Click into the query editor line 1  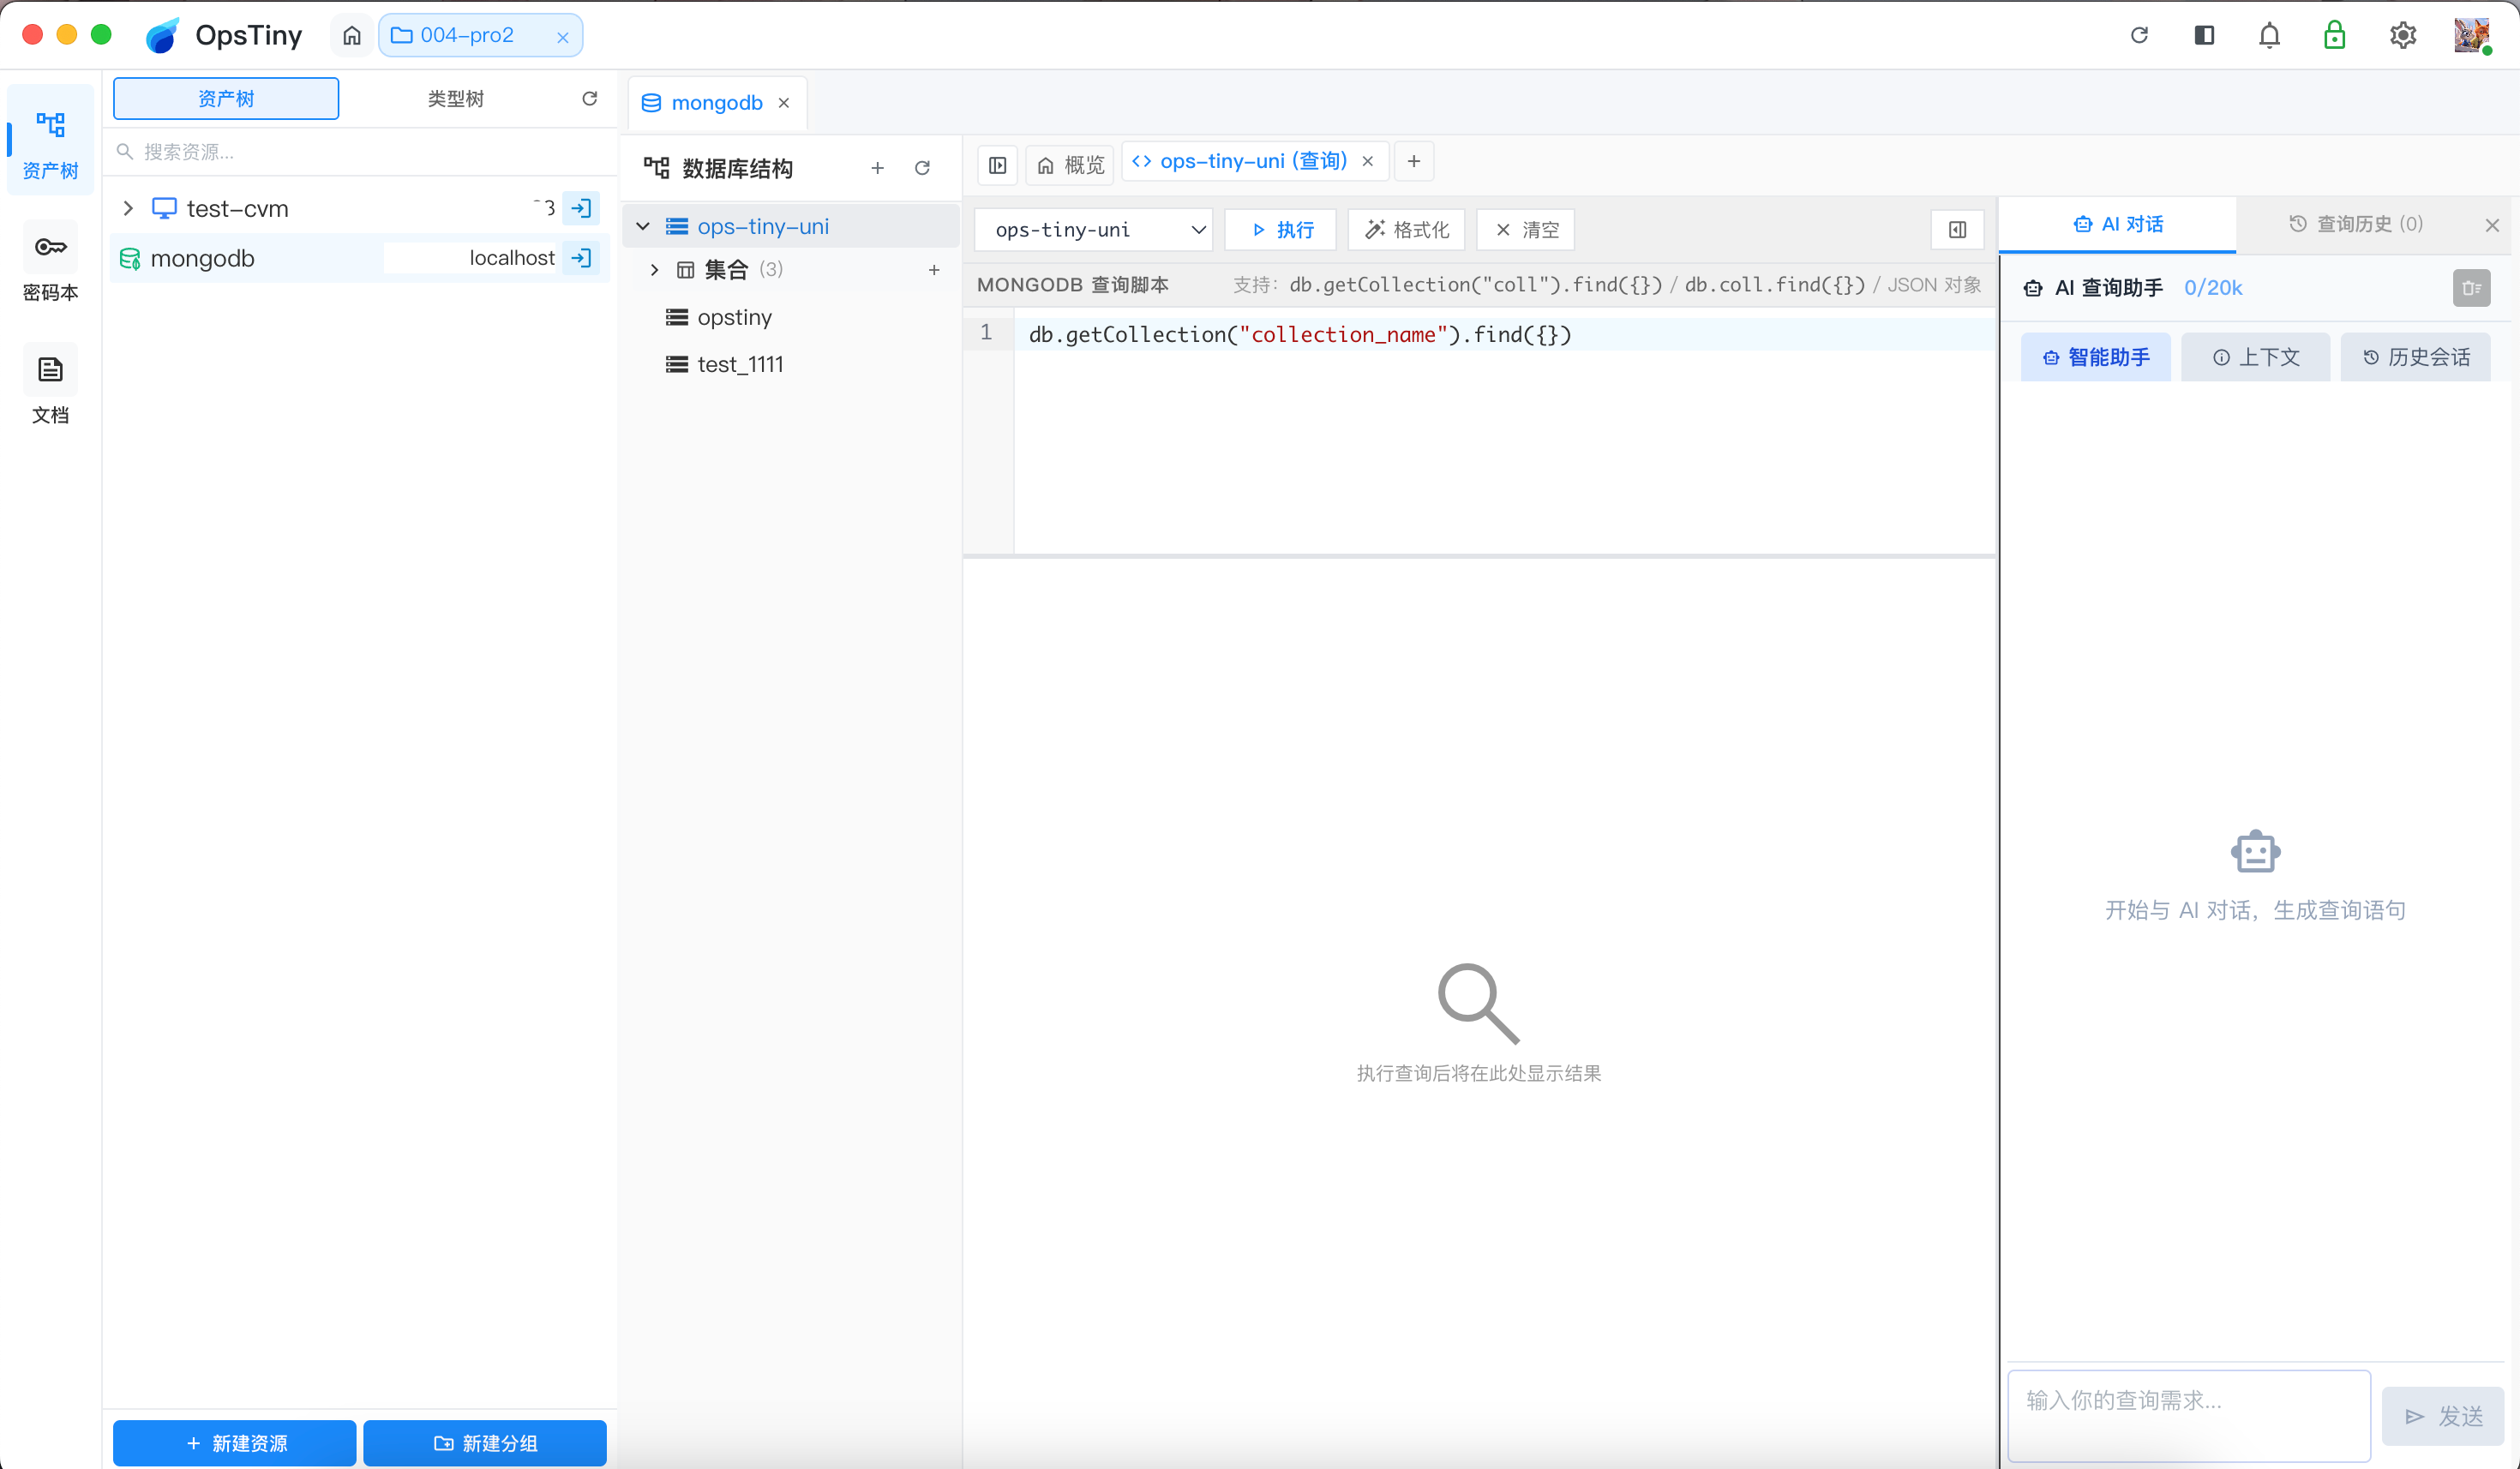tap(1505, 334)
